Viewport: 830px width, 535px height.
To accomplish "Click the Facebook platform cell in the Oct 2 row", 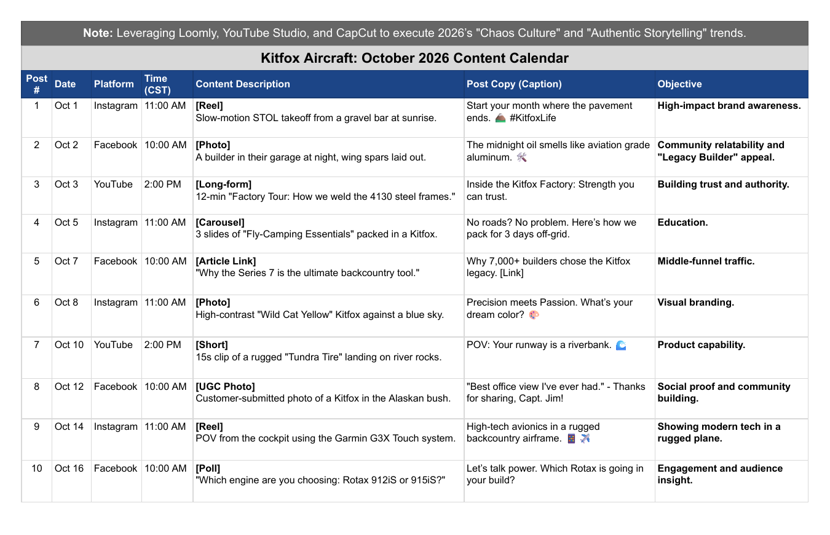I will (x=116, y=157).
